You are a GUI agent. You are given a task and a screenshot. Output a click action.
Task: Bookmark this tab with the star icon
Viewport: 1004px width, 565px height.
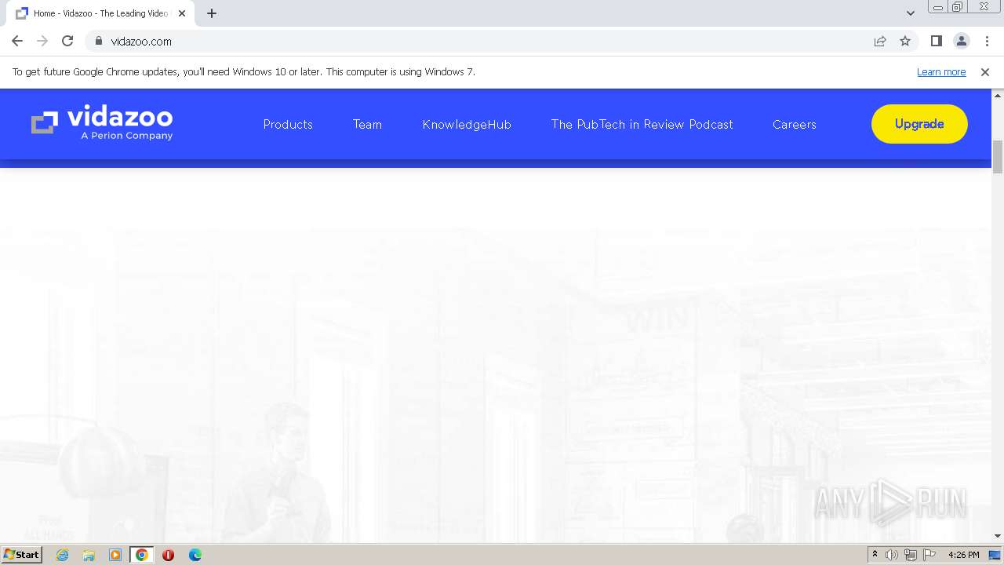(x=905, y=41)
